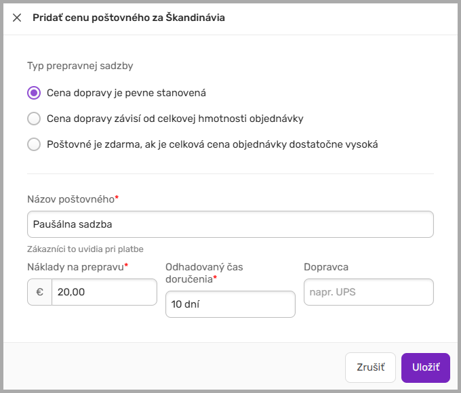This screenshot has height=393, width=461.
Task: Click the Typ prepravnej sadzby heading
Action: 80,66
